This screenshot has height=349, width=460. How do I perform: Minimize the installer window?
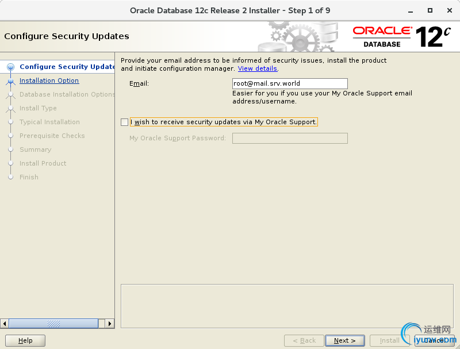[x=411, y=10]
